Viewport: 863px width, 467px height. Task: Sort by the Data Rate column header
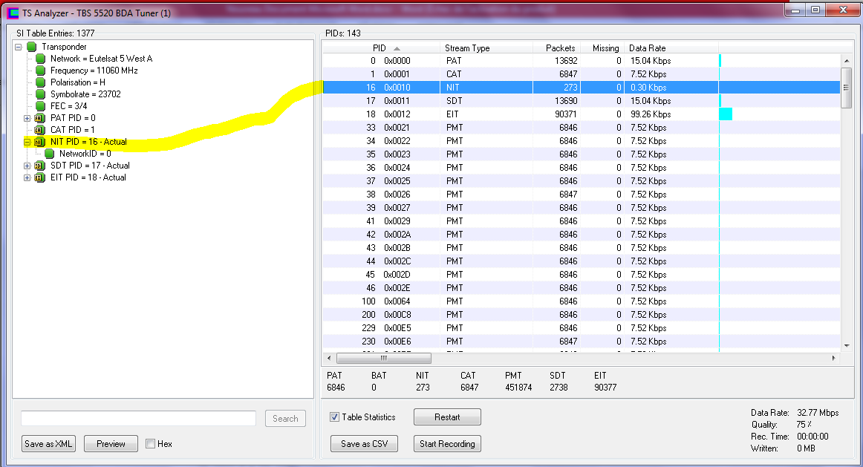[x=668, y=48]
